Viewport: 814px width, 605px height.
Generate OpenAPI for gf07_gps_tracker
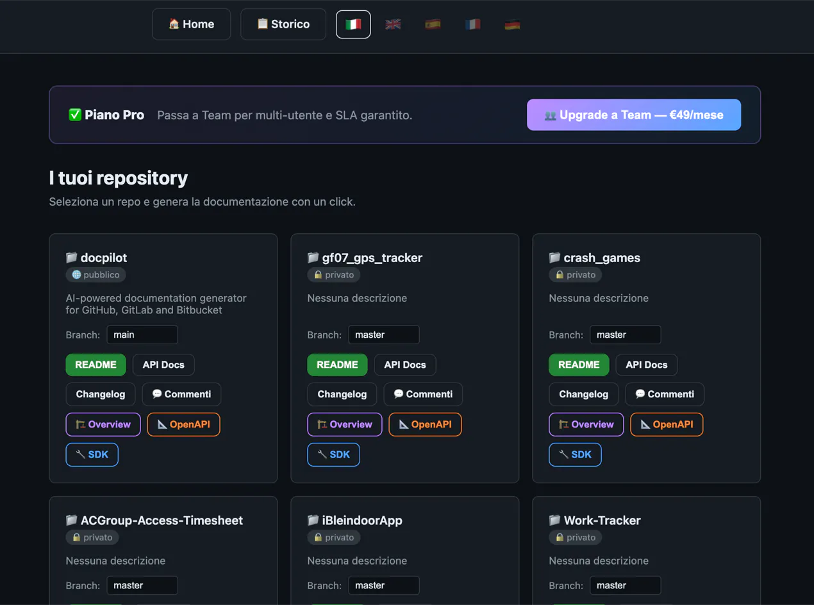pyautogui.click(x=425, y=424)
